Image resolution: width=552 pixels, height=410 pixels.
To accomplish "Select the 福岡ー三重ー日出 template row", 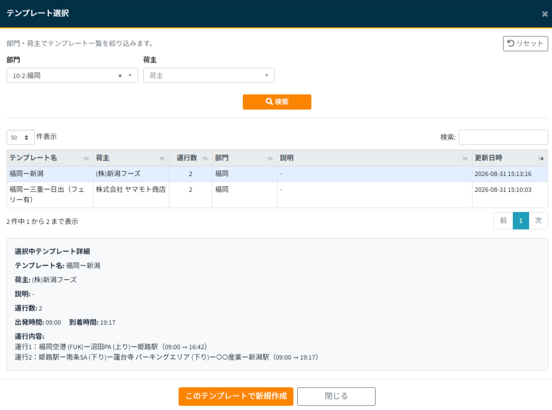I will click(x=277, y=195).
